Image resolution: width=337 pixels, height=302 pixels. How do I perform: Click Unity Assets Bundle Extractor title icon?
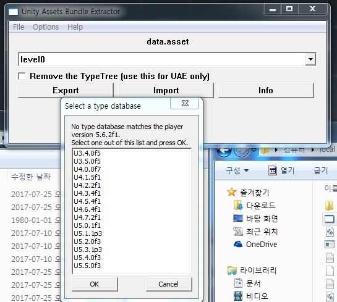(14, 12)
